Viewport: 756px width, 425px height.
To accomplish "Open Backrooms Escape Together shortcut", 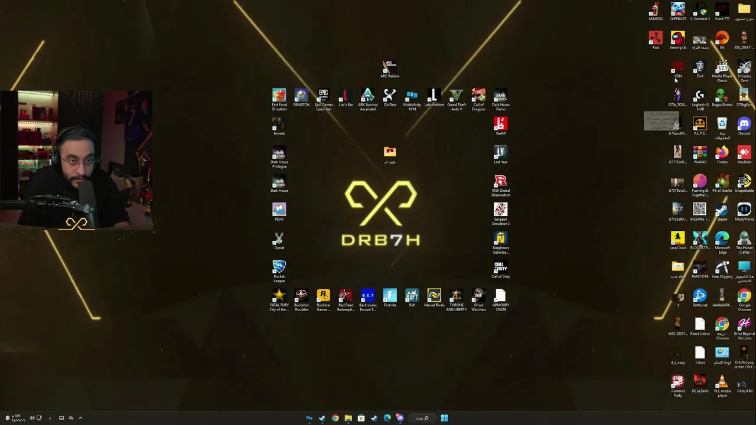I will point(367,300).
